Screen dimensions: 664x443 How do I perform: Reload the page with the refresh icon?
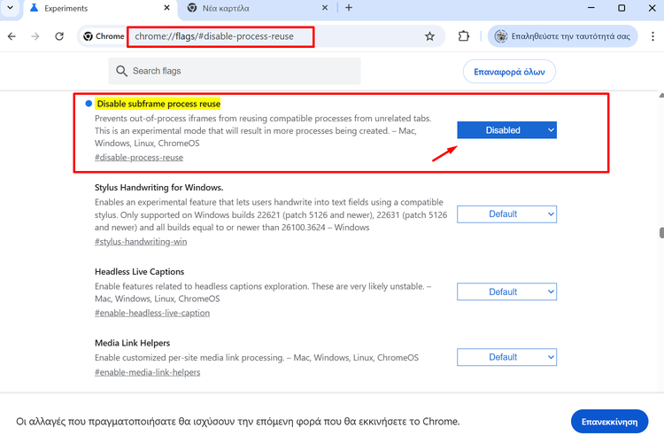[59, 36]
